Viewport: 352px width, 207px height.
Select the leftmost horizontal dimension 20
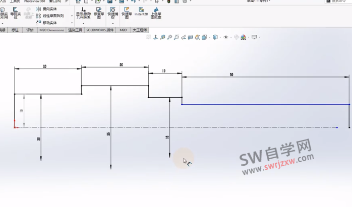click(x=45, y=66)
